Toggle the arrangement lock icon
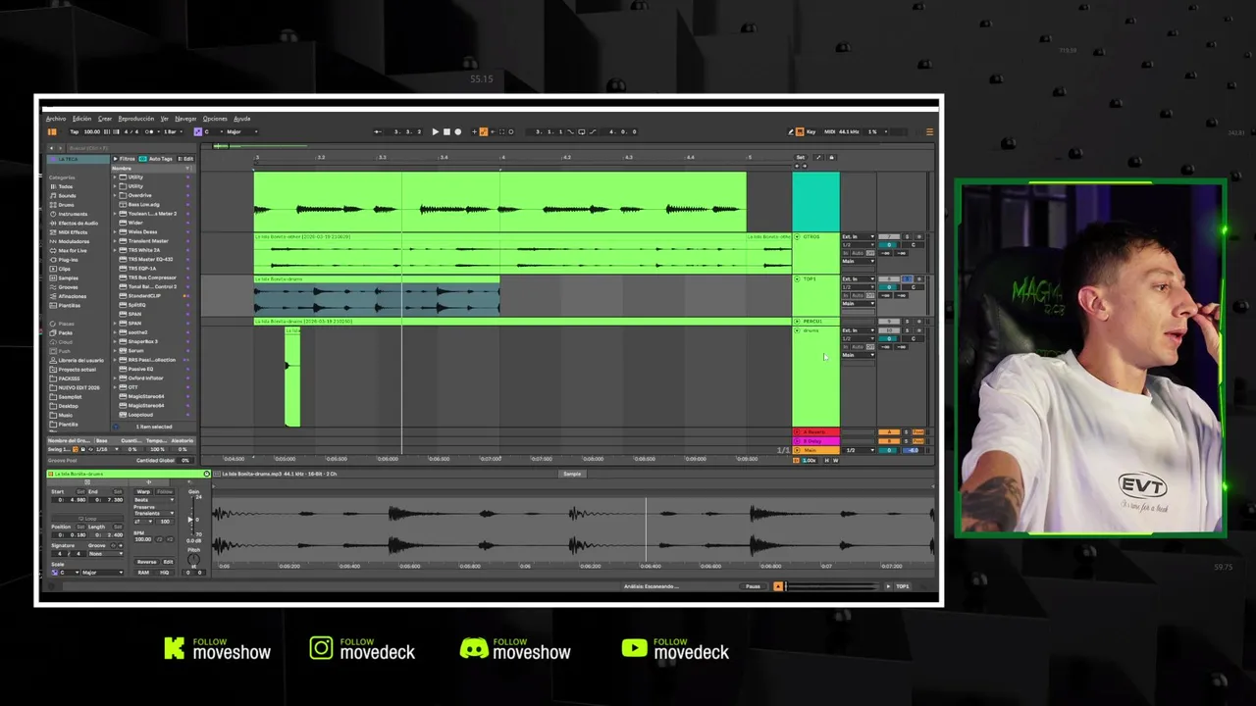Screen dimensions: 1256x706 tap(832, 157)
